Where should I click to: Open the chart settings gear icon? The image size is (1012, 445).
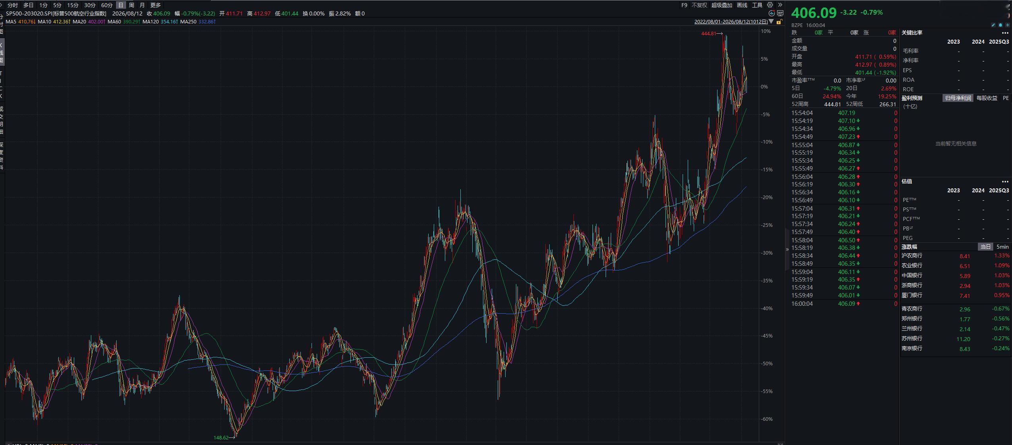[770, 5]
